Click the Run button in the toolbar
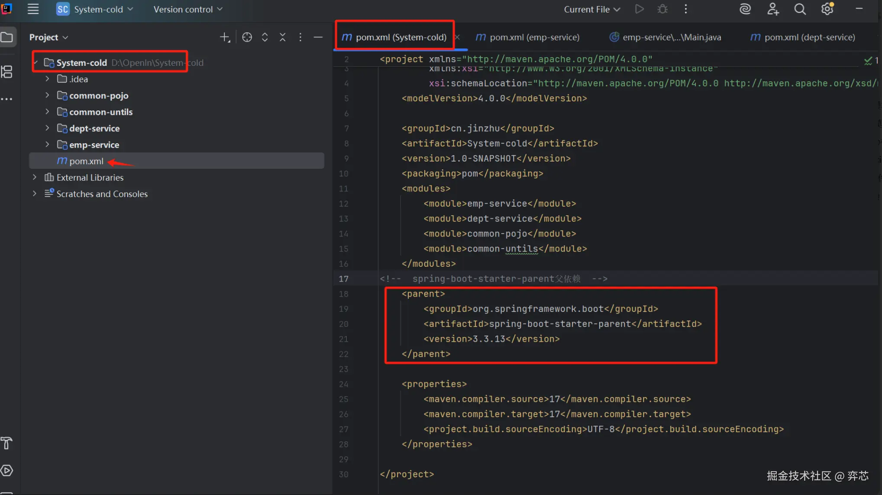 pyautogui.click(x=639, y=9)
